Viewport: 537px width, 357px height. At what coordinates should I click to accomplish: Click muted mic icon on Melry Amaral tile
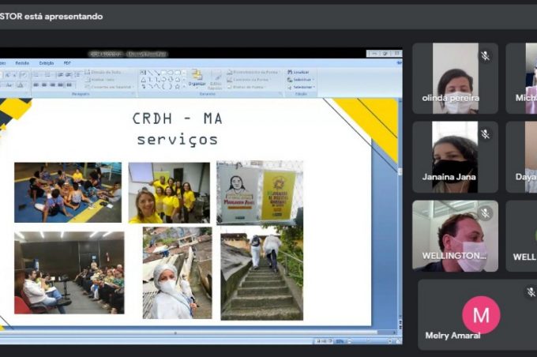pos(531,292)
